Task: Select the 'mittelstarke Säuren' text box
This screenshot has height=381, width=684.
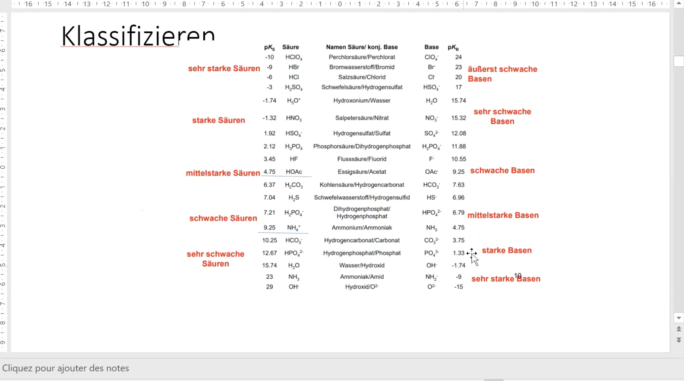Action: coord(223,173)
